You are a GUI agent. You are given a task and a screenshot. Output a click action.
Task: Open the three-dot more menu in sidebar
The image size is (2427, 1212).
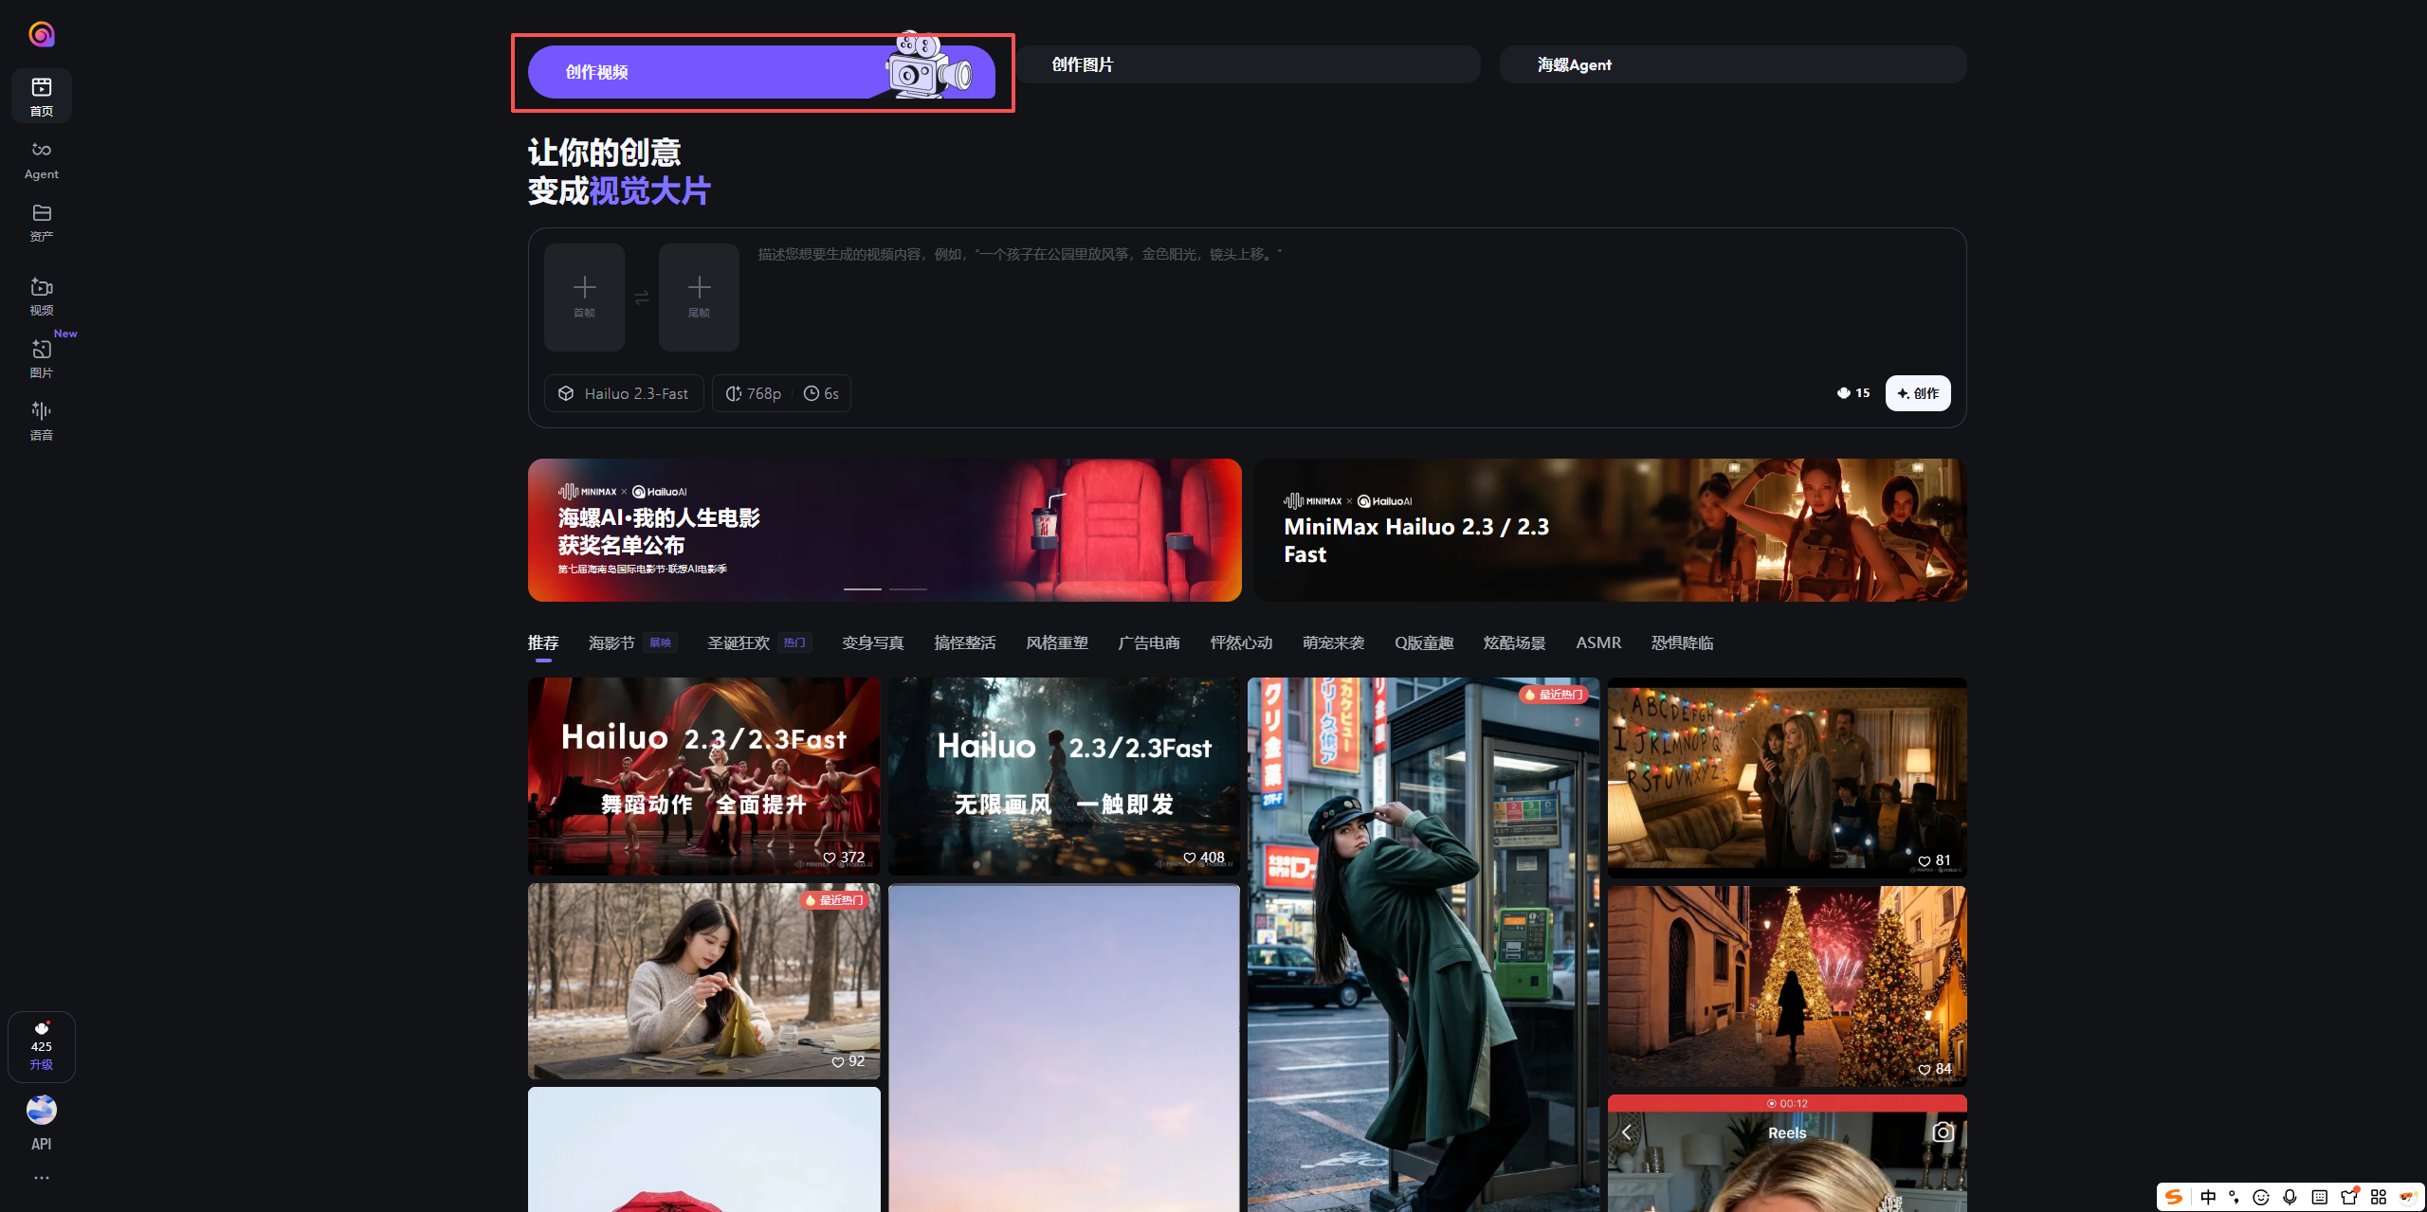[x=41, y=1178]
